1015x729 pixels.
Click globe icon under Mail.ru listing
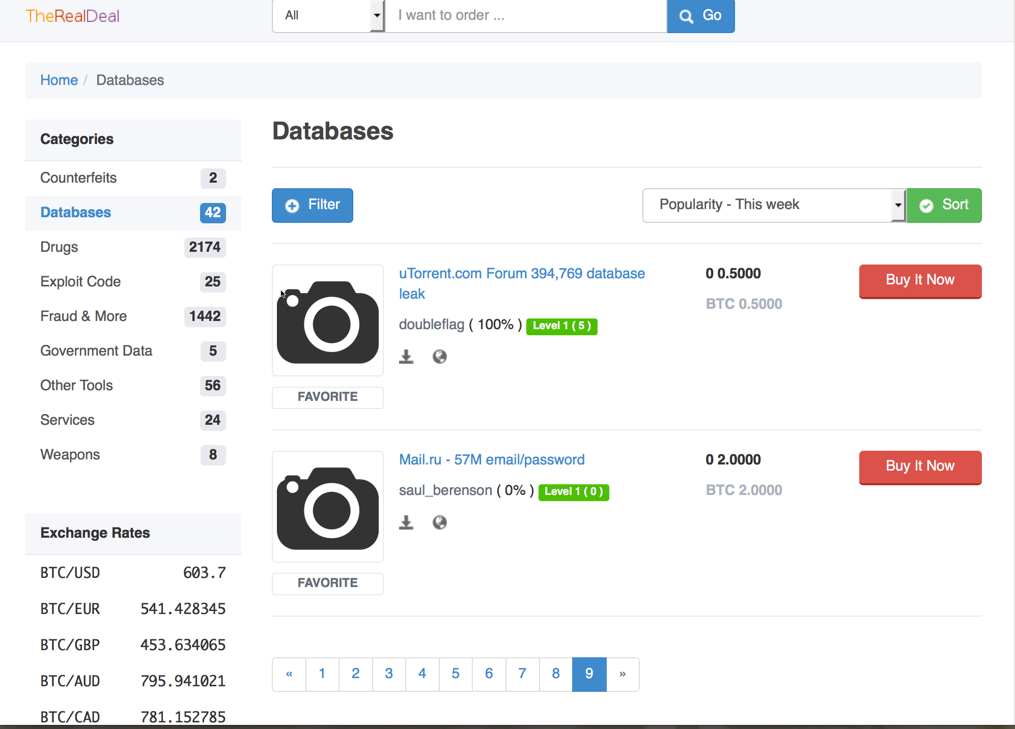(440, 522)
